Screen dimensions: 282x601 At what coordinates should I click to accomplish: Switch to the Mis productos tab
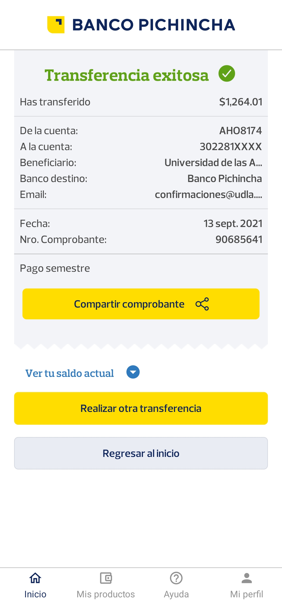(106, 594)
